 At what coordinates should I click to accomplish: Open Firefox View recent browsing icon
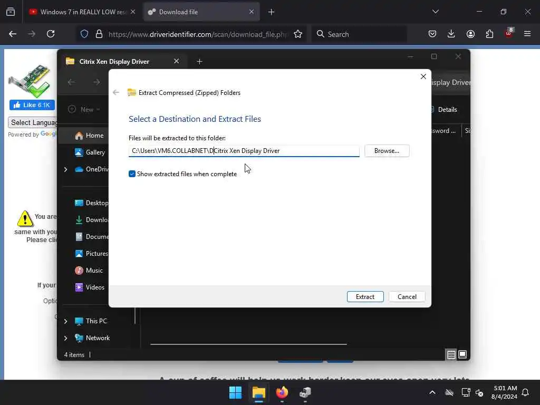click(x=11, y=12)
